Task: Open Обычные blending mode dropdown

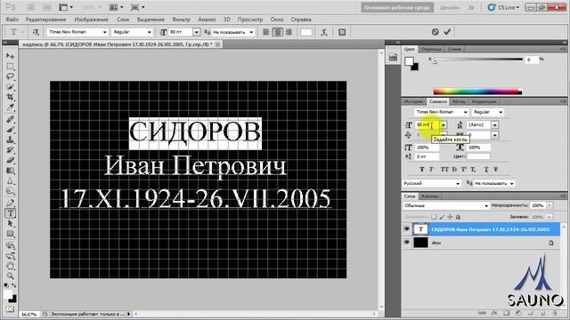Action: (x=446, y=205)
